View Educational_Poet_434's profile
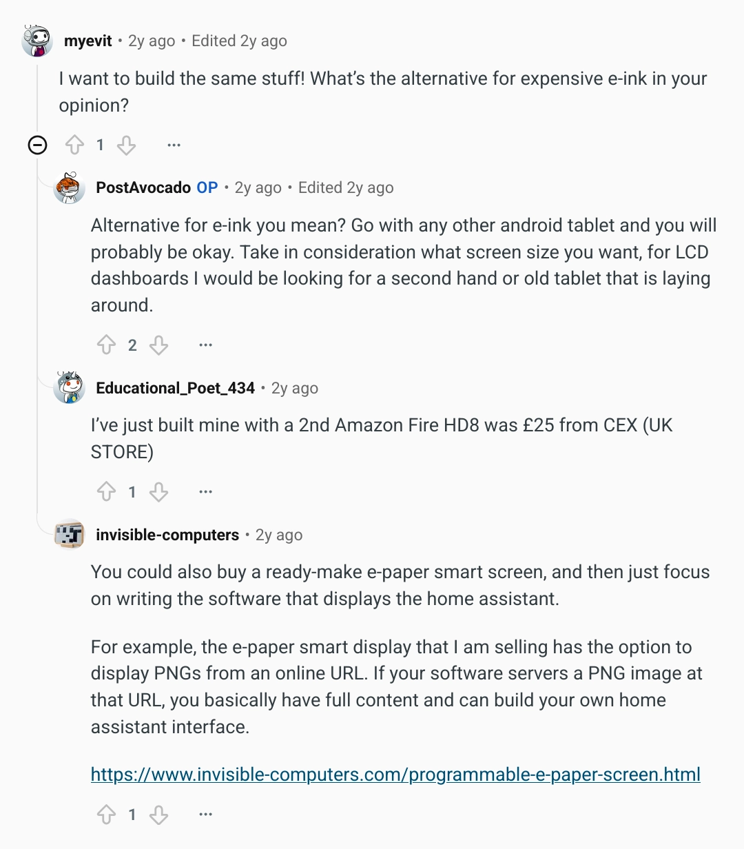Image resolution: width=744 pixels, height=849 pixels. coord(175,389)
